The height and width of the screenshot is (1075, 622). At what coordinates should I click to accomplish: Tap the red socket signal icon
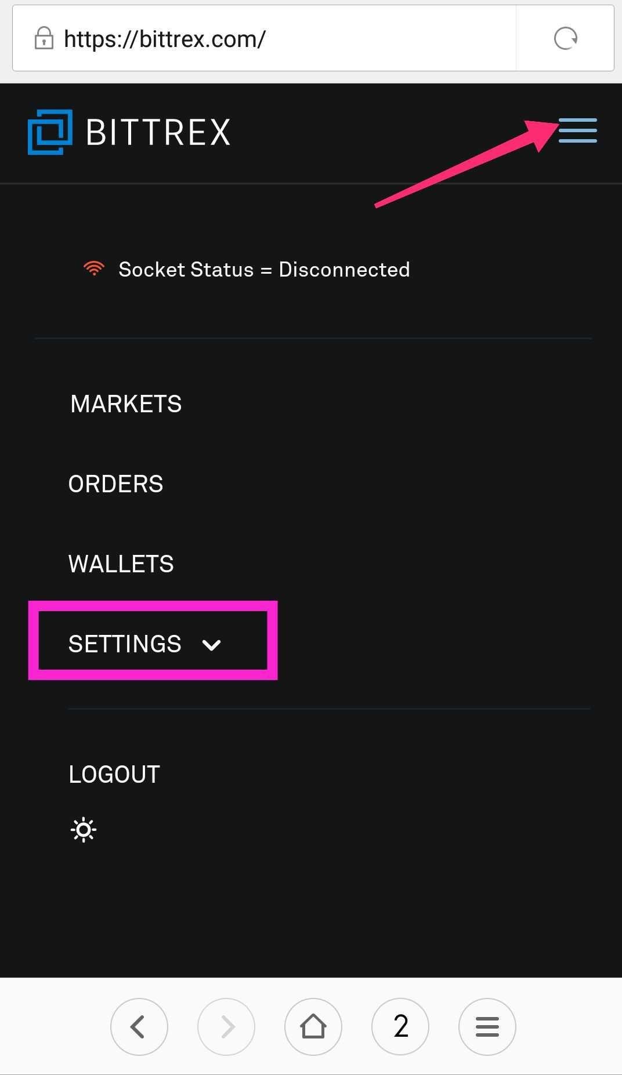(x=94, y=268)
